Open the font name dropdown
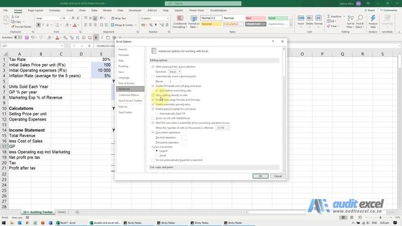 [60, 18]
